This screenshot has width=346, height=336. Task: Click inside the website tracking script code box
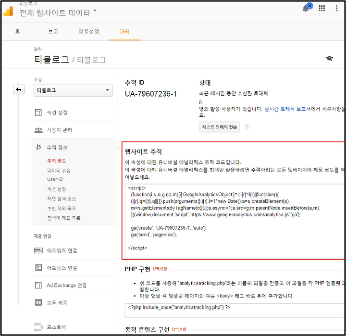tap(235, 221)
